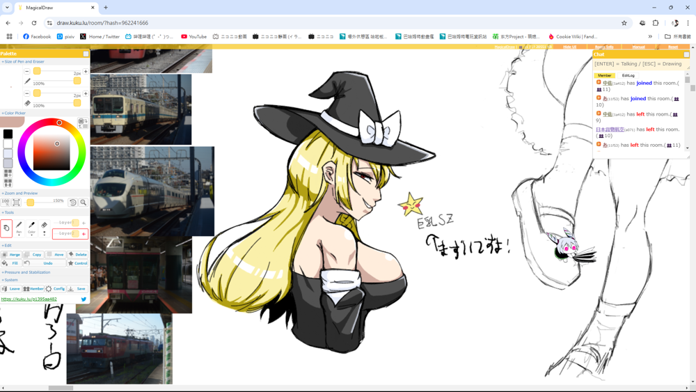
Task: Click the zoom level slider handle
Action: 30,203
